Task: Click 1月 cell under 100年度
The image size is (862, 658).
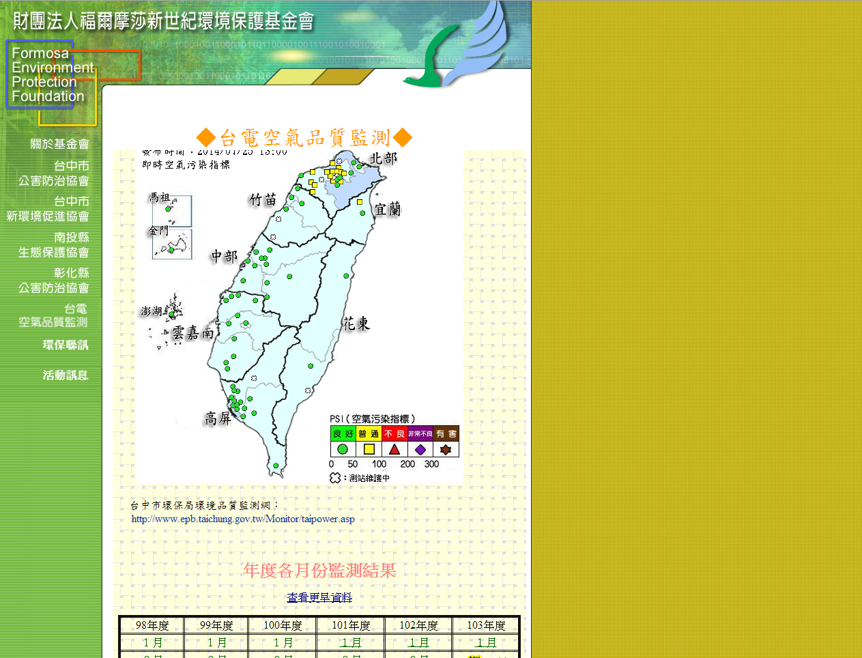Action: (283, 642)
